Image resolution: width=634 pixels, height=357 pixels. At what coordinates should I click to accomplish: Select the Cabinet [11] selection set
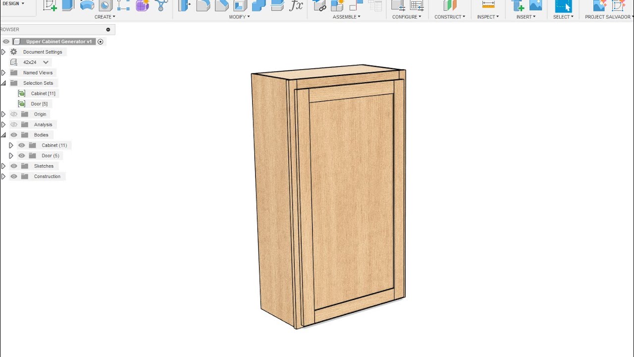coord(43,94)
